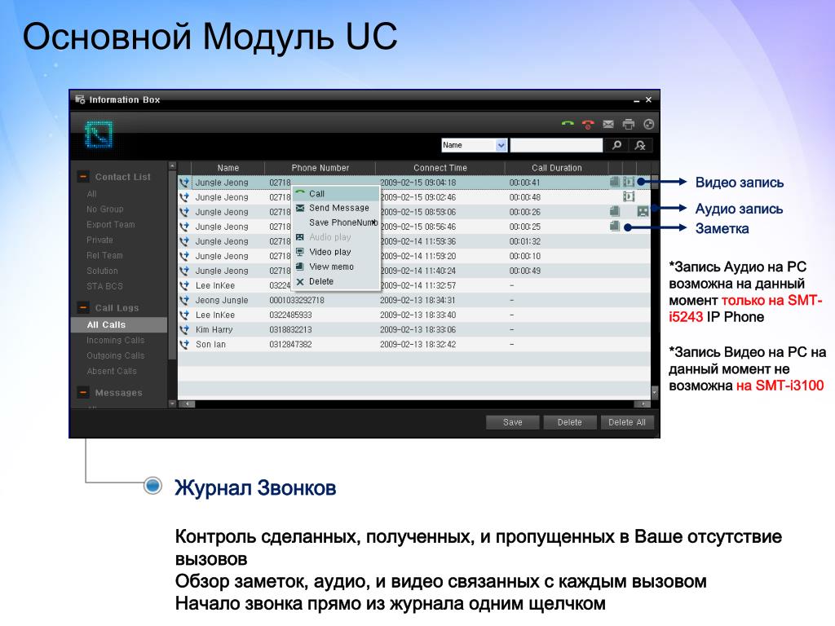Select call duration 00:01:32
Viewport: 835px width, 626px height.
coord(525,241)
